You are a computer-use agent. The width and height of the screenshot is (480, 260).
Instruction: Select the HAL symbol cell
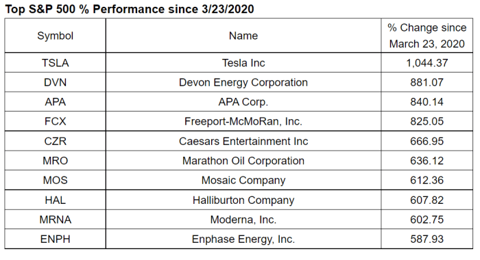coord(55,200)
